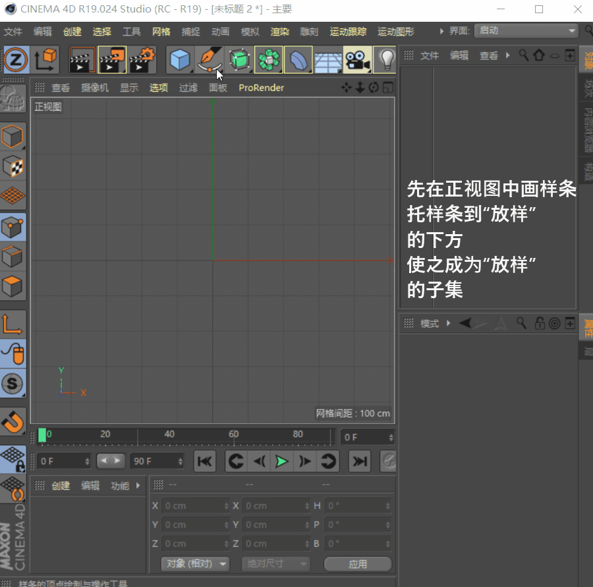Open 对象 (相对) coordinate mode dropdown
The image size is (593, 587).
tap(195, 564)
